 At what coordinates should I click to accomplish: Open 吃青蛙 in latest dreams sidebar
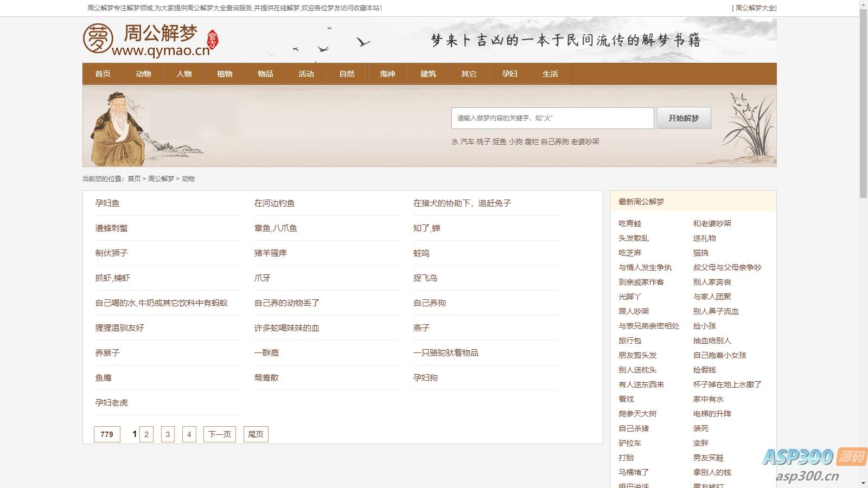630,223
